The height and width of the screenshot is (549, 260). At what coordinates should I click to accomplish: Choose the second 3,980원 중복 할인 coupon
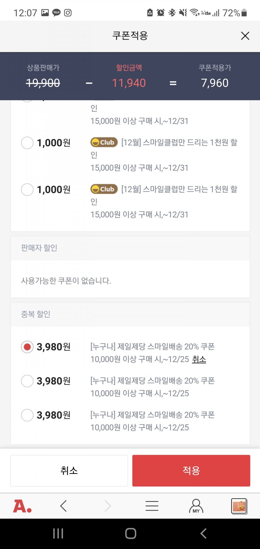pyautogui.click(x=27, y=381)
